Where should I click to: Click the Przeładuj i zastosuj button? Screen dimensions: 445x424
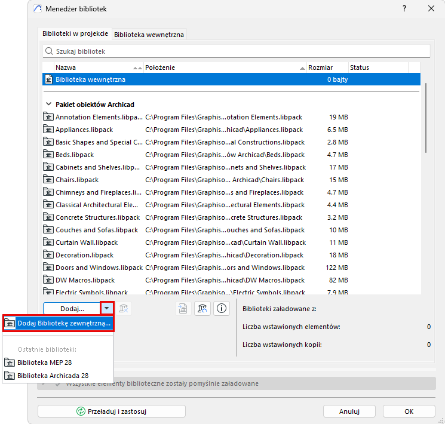pyautogui.click(x=112, y=411)
